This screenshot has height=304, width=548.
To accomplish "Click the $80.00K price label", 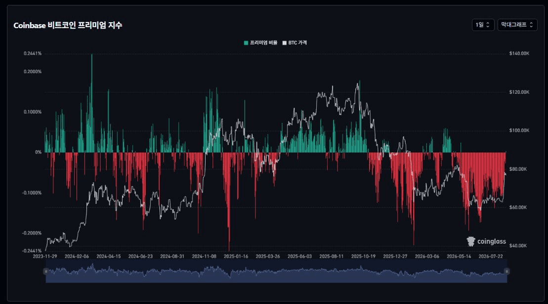I will click(518, 169).
